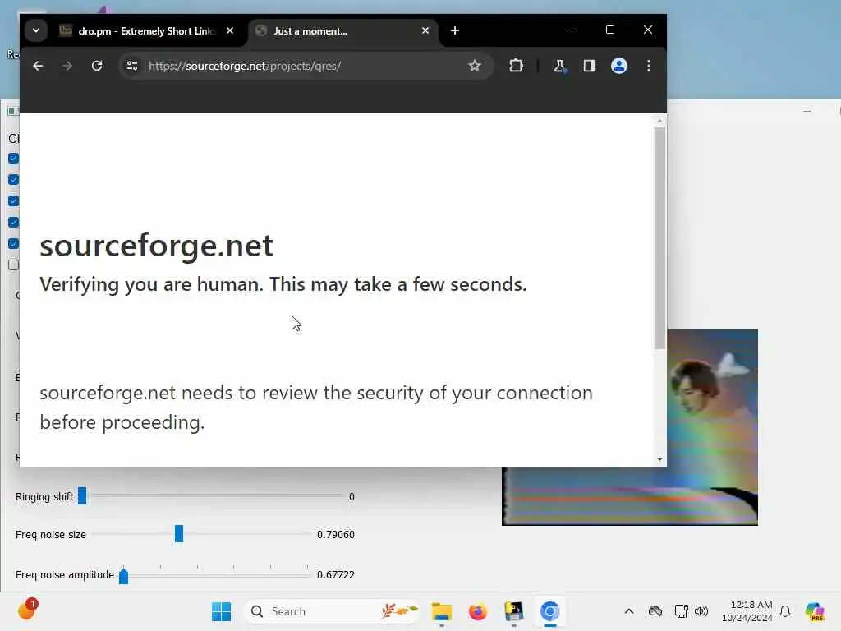Open the profile avatar menu
Screen dimensions: 841x631
pos(619,66)
